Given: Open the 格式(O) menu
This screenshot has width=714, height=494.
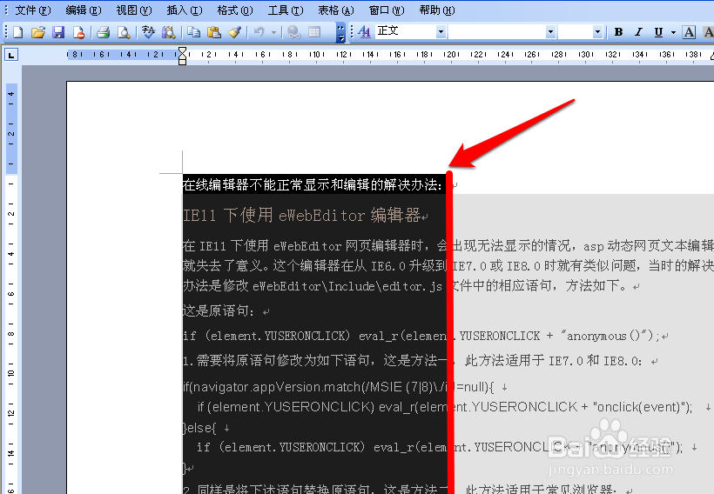Looking at the screenshot, I should click(x=235, y=10).
